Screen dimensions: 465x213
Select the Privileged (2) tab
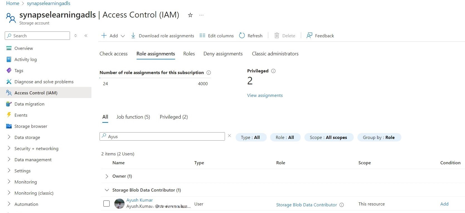[x=174, y=117]
